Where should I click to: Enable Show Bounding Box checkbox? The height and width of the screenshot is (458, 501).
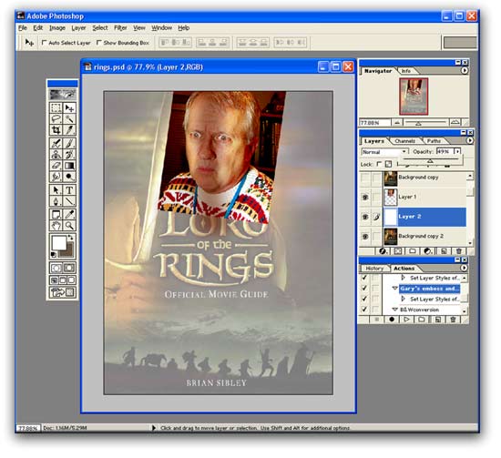pyautogui.click(x=98, y=42)
